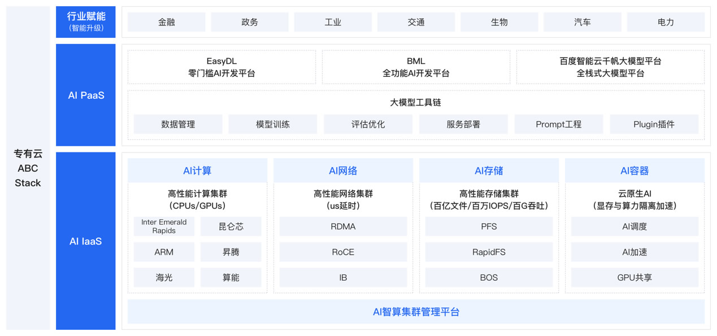Select the 评估优化 tool box
Viewport: 717px width, 336px height.
(x=368, y=124)
